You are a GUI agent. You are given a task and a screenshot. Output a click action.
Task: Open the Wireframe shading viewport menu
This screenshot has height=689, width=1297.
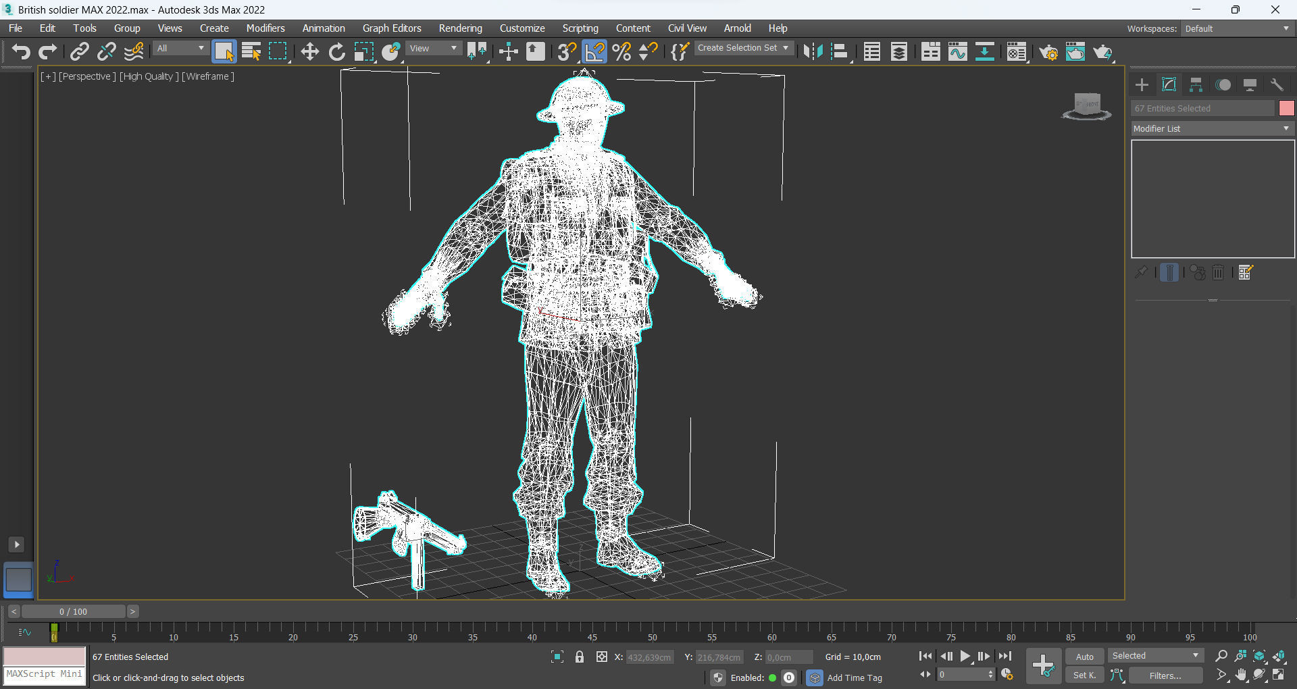point(208,76)
